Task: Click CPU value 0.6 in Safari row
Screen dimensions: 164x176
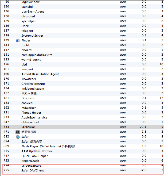Action: pyautogui.click(x=144, y=137)
